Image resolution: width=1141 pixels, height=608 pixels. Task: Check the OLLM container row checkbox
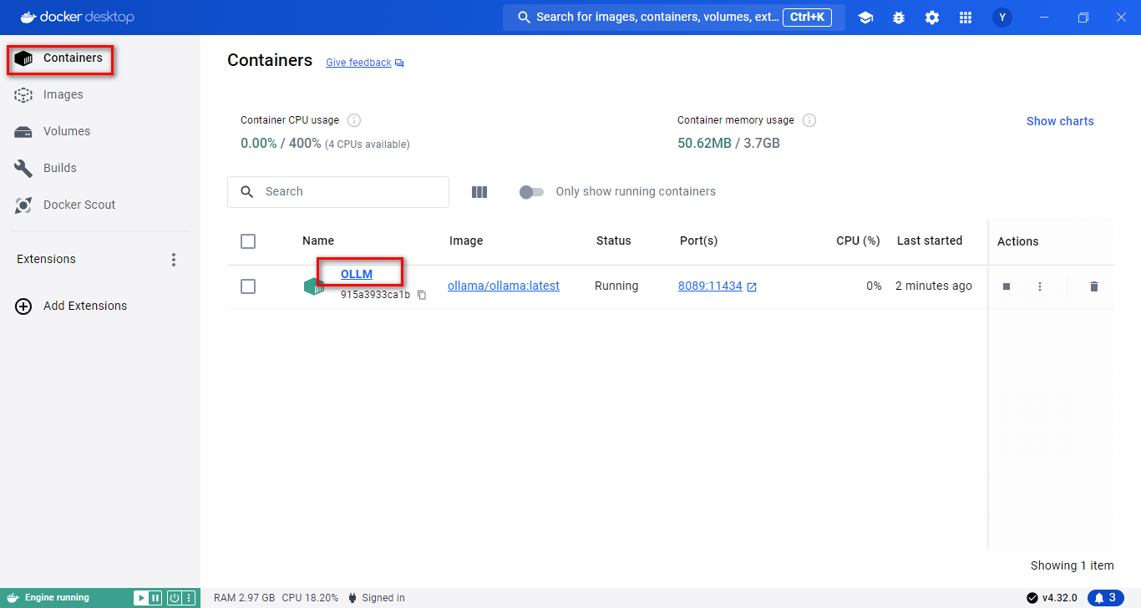248,286
